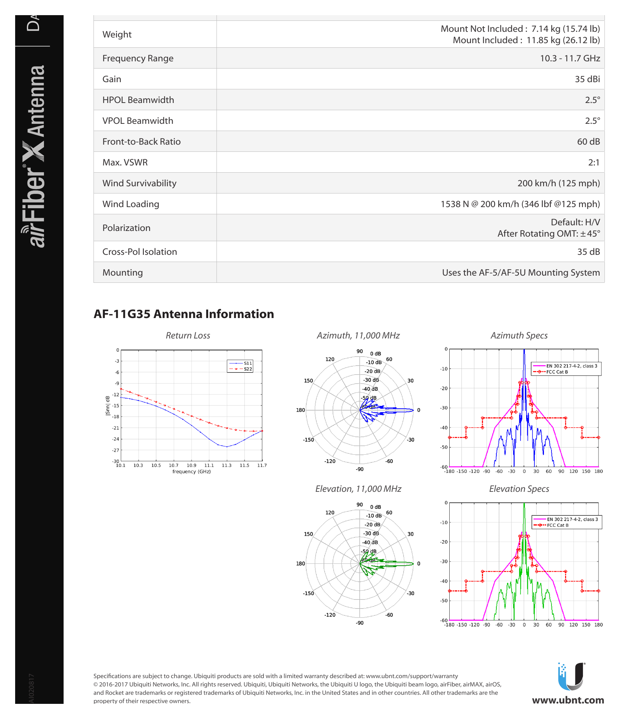Click the '1538 N @ 200 km/h' value

520,204
